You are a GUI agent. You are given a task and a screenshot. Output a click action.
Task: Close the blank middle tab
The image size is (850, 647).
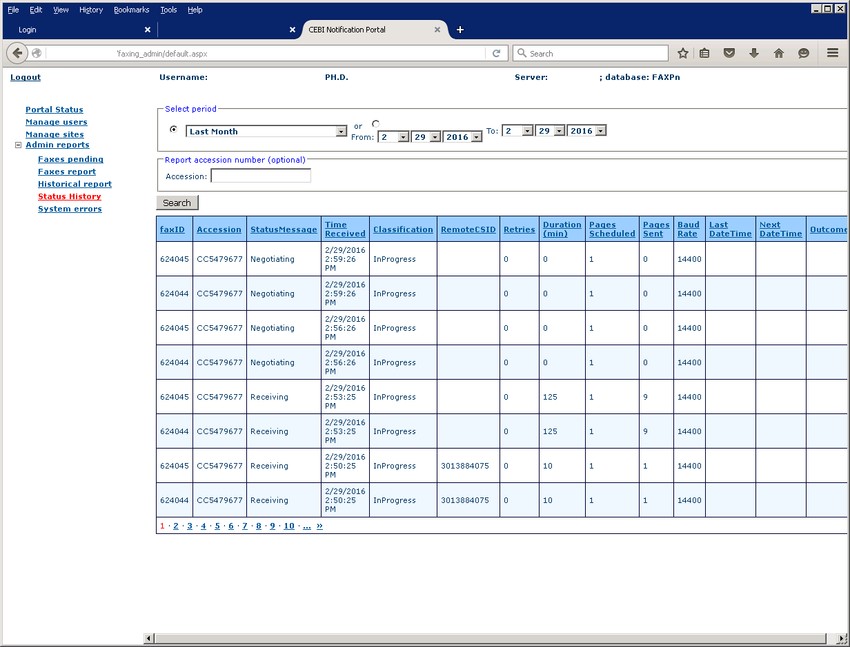(293, 30)
